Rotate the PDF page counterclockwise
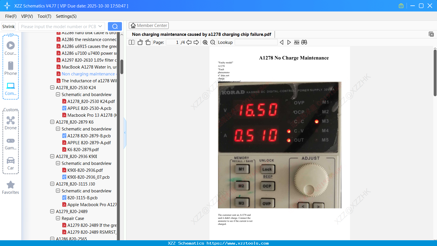The height and width of the screenshot is (246, 437). [140, 42]
